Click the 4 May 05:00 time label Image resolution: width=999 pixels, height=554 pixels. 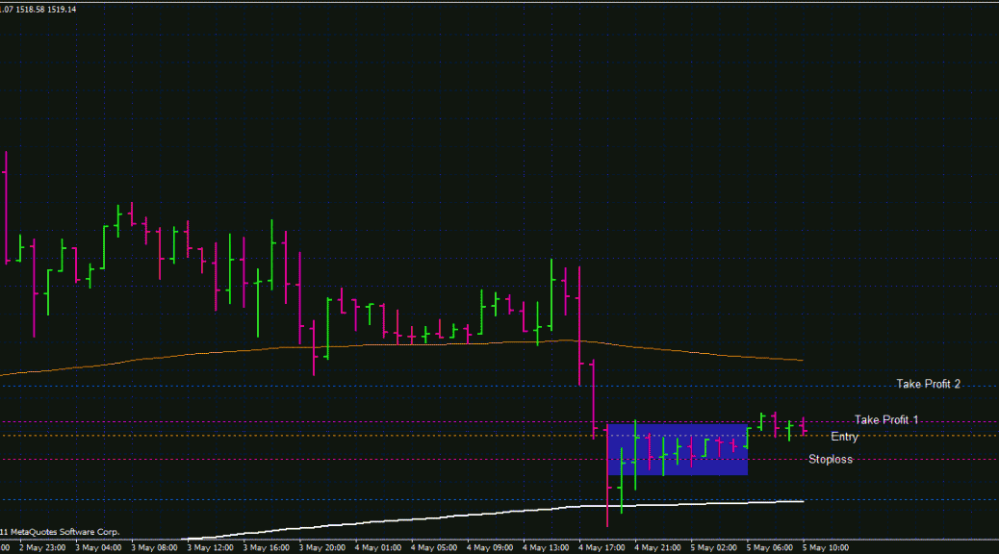coord(434,547)
